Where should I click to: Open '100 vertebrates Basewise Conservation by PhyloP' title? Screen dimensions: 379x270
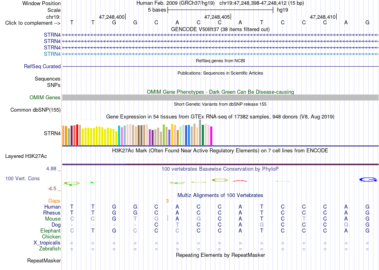(220, 169)
